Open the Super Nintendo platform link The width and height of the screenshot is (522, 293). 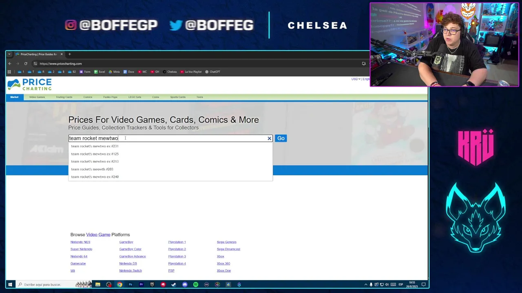click(x=81, y=249)
